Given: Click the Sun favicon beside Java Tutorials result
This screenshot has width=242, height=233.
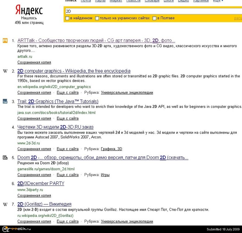Looking at the screenshot, I should coord(5,101).
